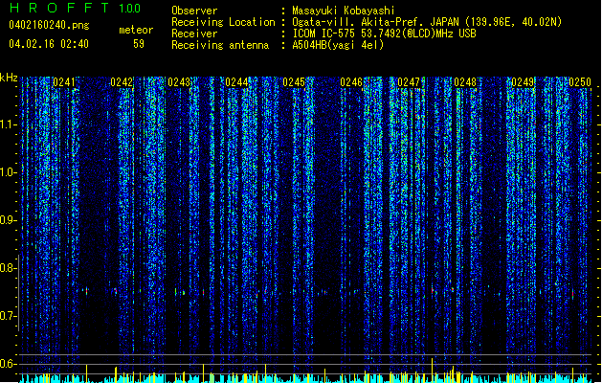The image size is (602, 383).
Task: Click the meteor count 59
Action: [x=139, y=44]
